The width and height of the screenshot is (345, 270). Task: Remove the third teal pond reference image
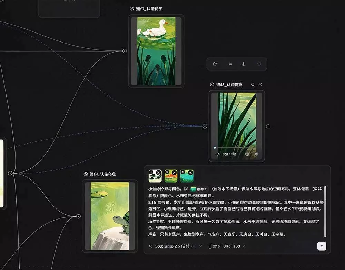[x=190, y=173]
